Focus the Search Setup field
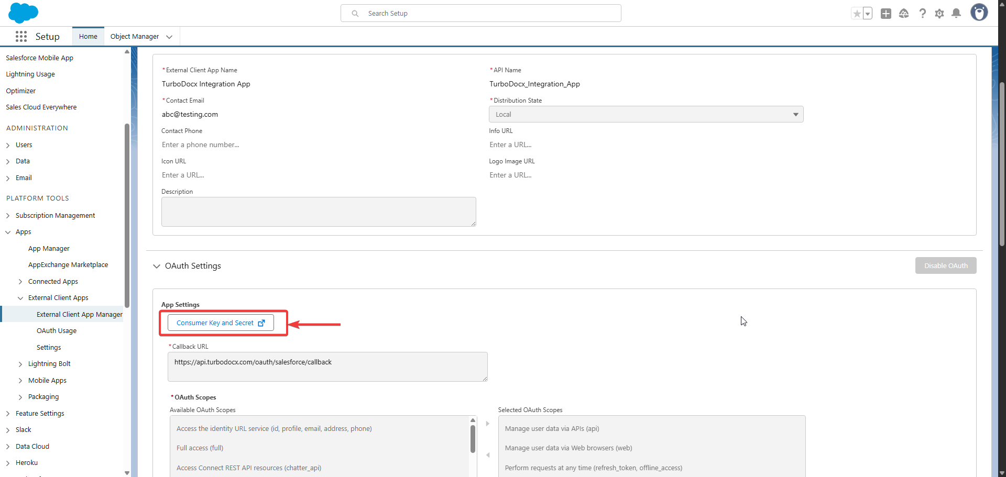The height and width of the screenshot is (477, 1006). pyautogui.click(x=481, y=13)
